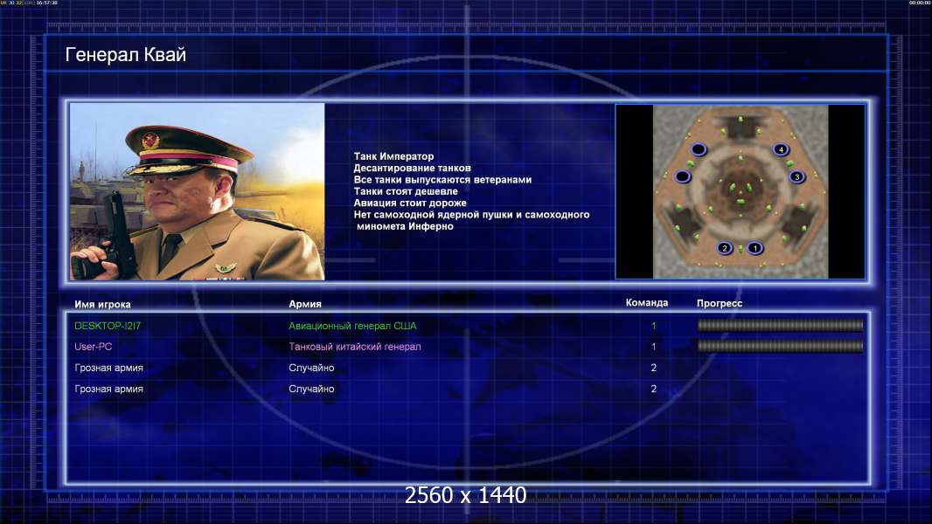Click the 'Танки стоят дешевле' line

click(x=406, y=191)
